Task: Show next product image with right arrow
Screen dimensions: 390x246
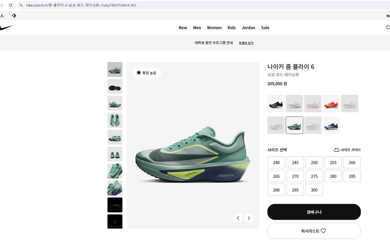Action: pos(249,218)
